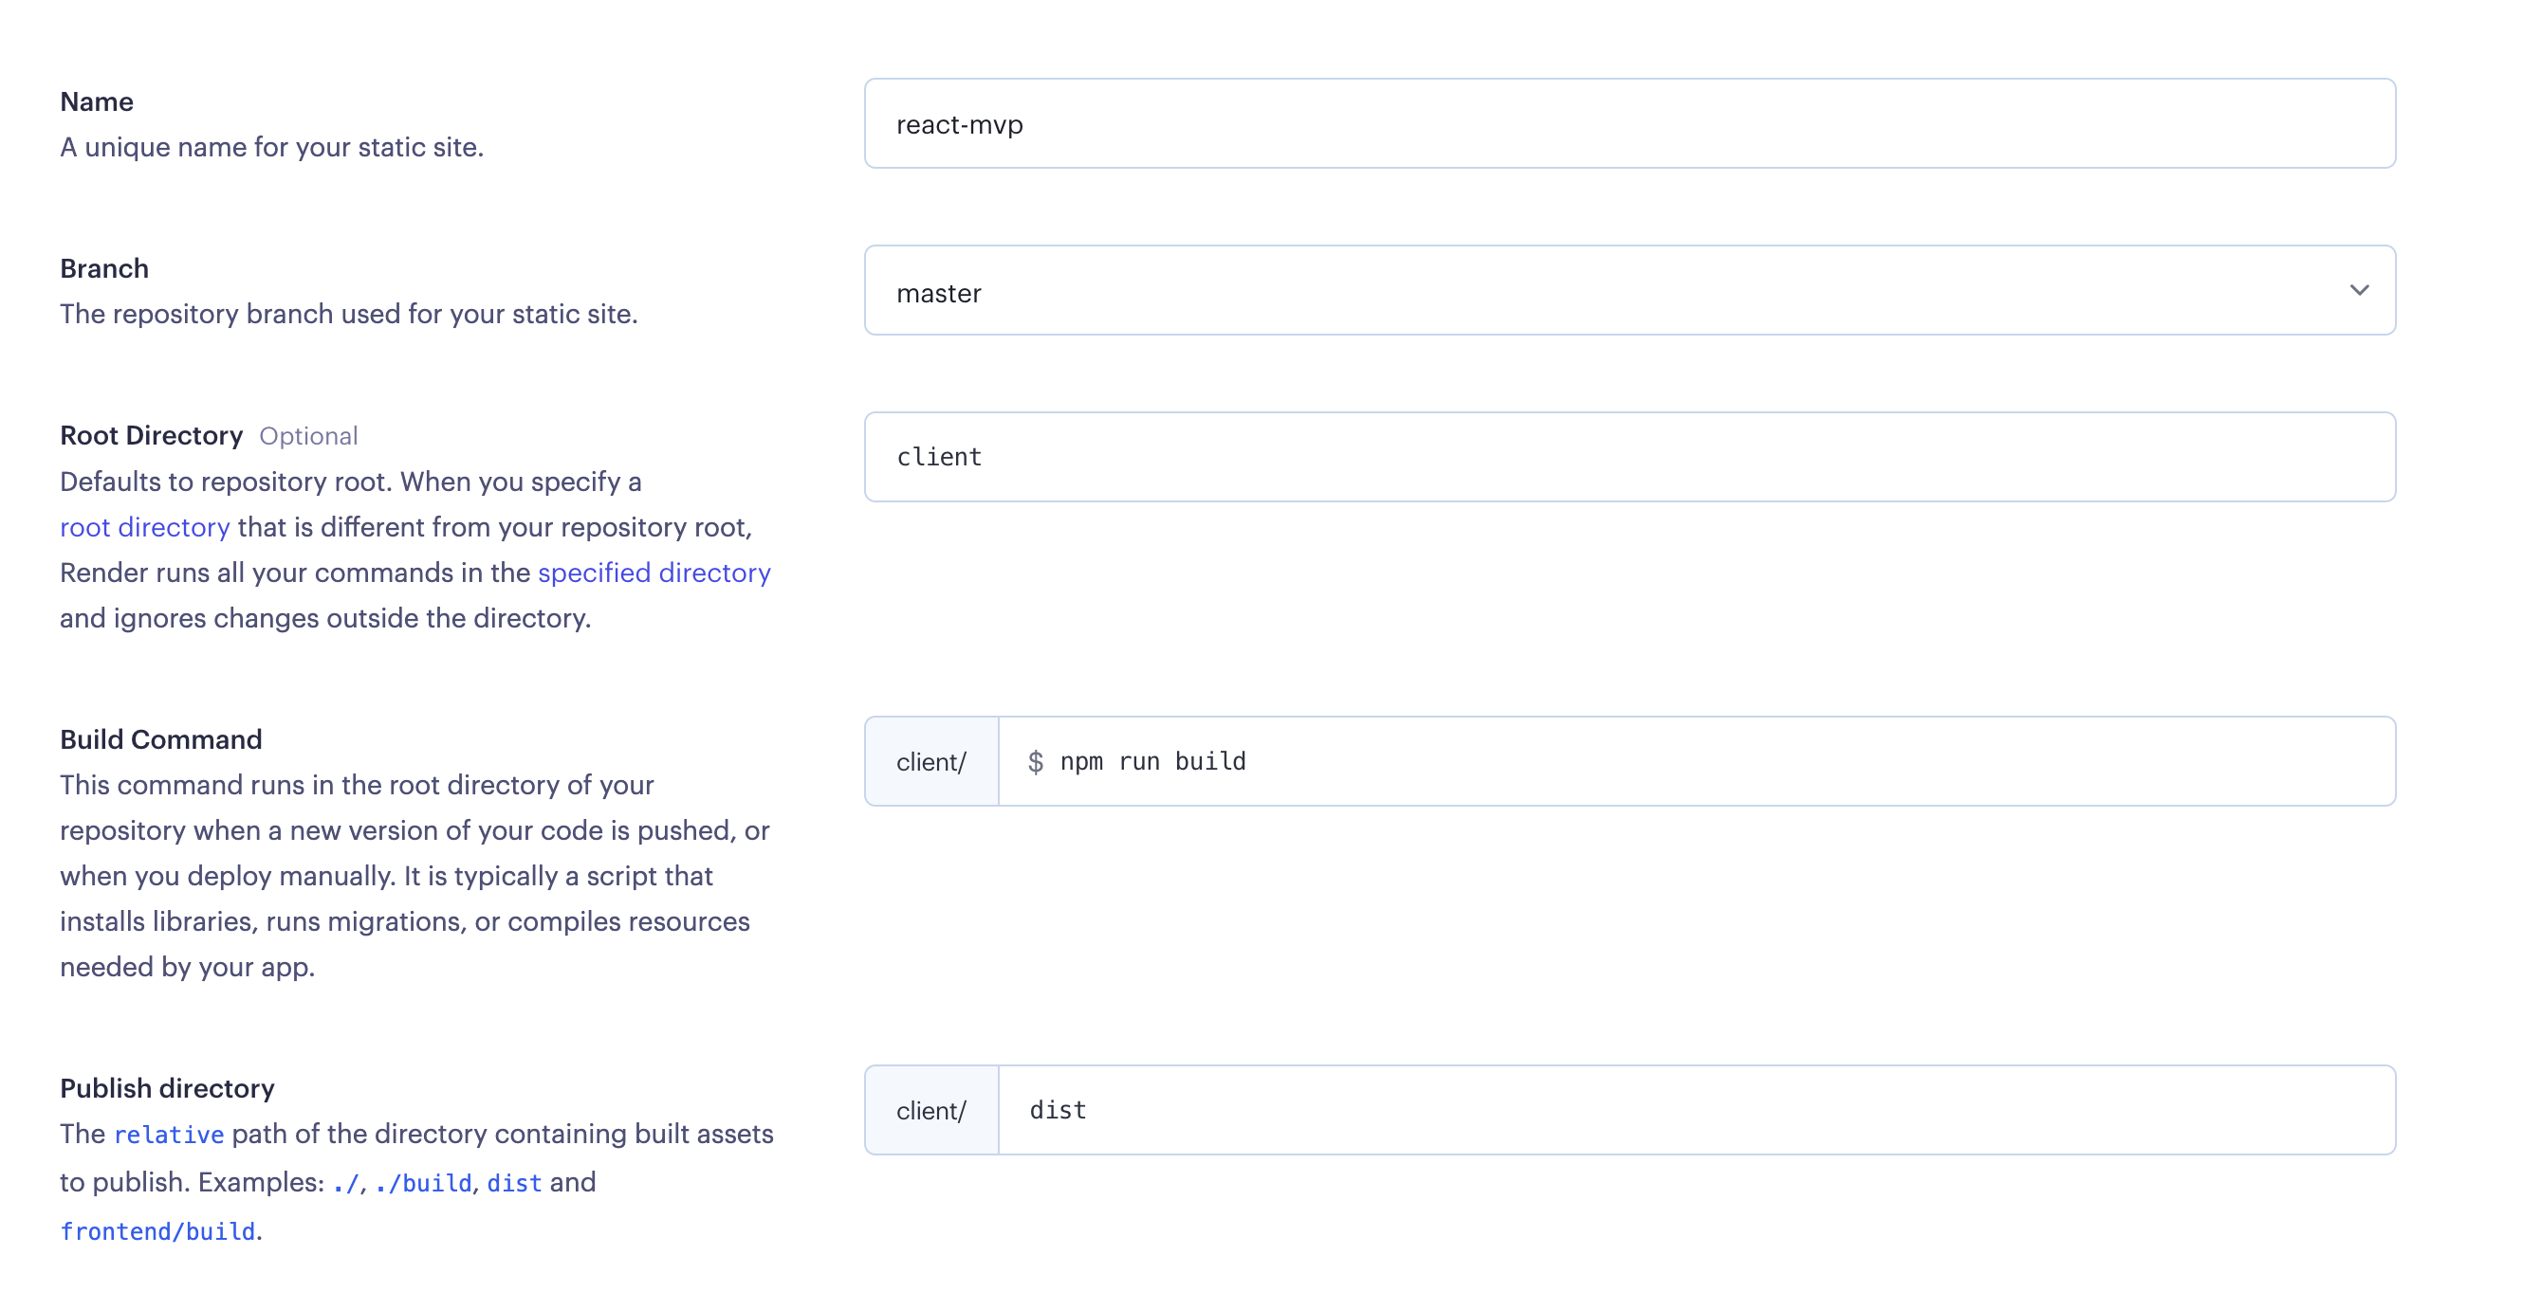Click the dollar sign prompt in Build Command
The height and width of the screenshot is (1291, 2542).
[x=1034, y=762]
